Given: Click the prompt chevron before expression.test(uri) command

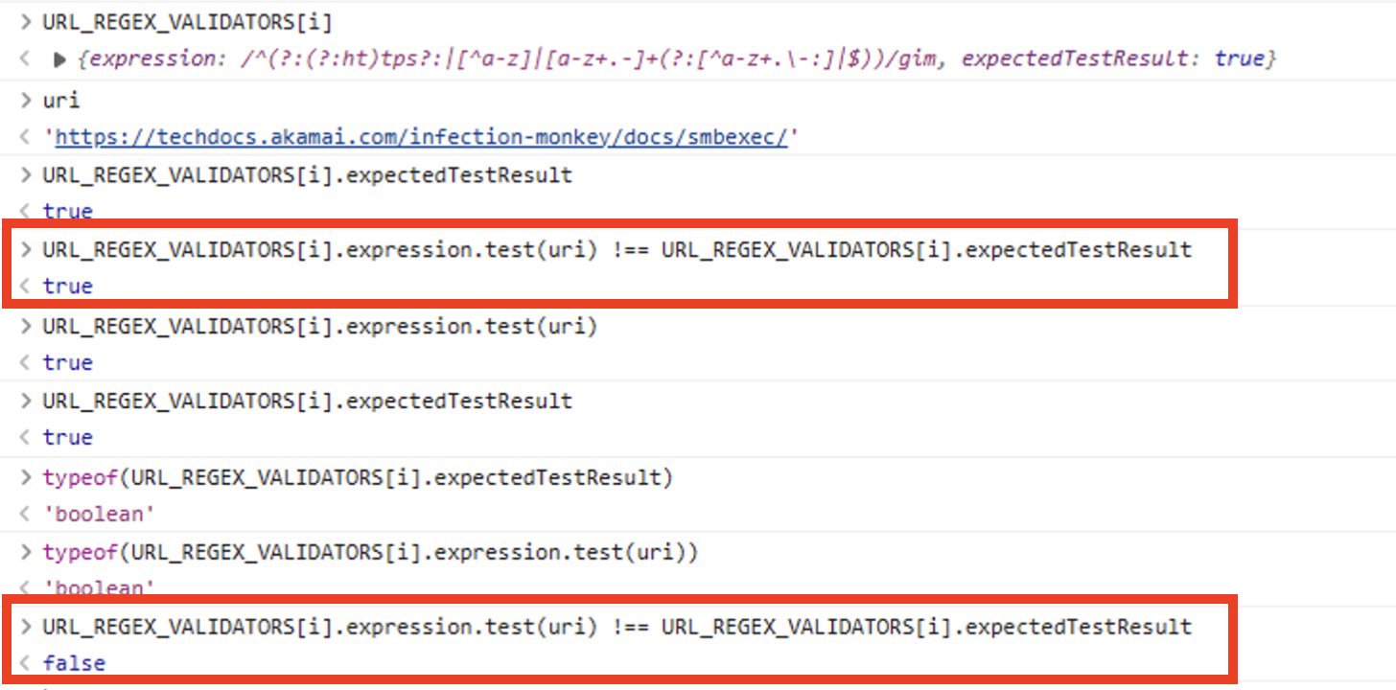Looking at the screenshot, I should (26, 326).
